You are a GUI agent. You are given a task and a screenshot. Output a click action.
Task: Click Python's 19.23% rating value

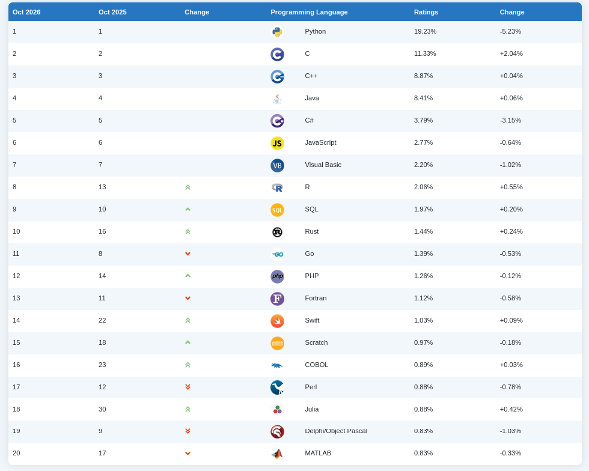pos(426,32)
